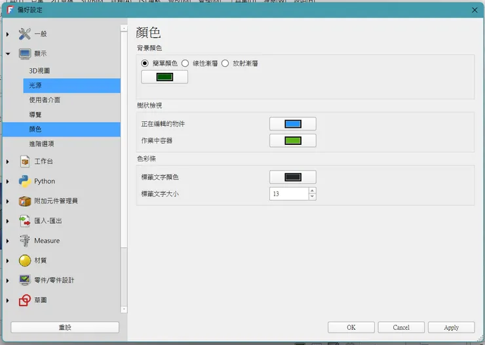The width and height of the screenshot is (485, 345).
Task: Click the 零件/零件設計 category label
Action: click(x=54, y=280)
